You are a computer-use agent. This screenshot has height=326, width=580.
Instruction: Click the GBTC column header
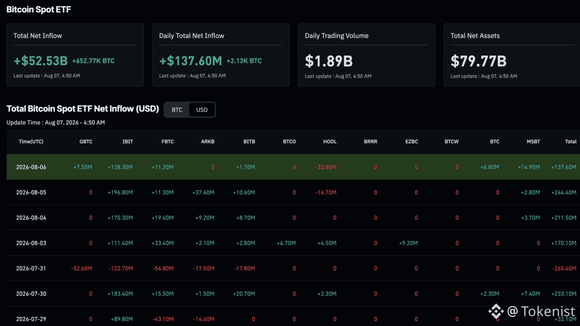point(86,141)
